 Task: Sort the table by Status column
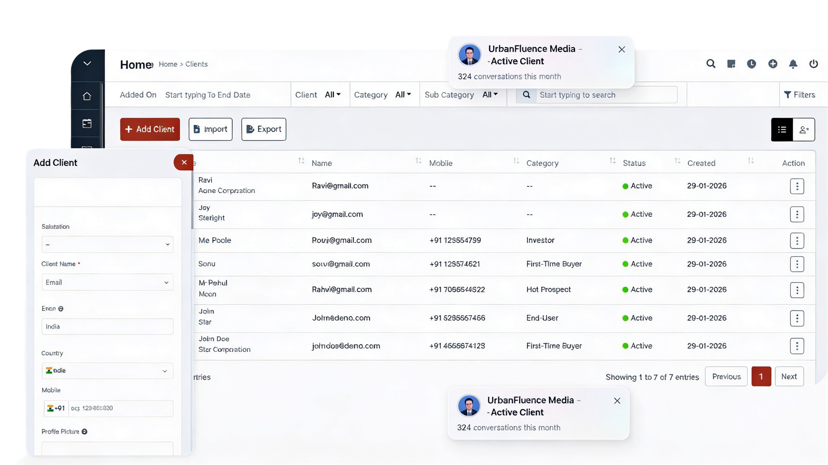[x=677, y=162]
